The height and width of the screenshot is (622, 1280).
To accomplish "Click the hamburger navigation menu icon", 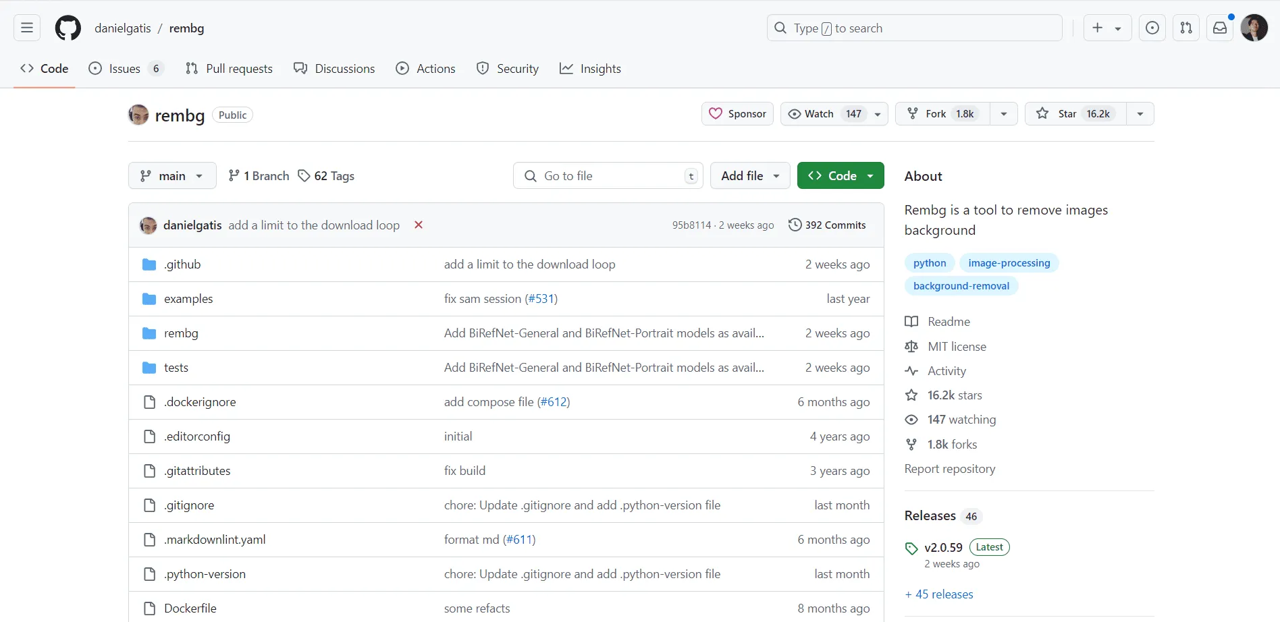I will click(x=26, y=28).
